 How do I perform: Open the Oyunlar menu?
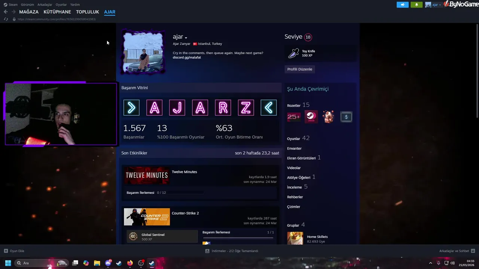click(61, 5)
